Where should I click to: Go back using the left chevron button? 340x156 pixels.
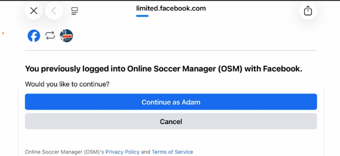click(x=54, y=11)
